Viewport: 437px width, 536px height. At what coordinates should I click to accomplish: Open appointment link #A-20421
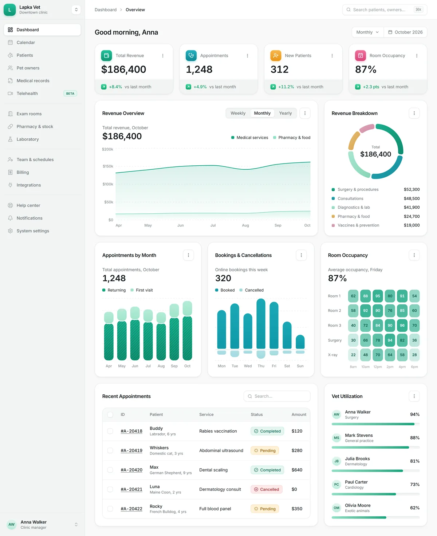click(x=131, y=489)
